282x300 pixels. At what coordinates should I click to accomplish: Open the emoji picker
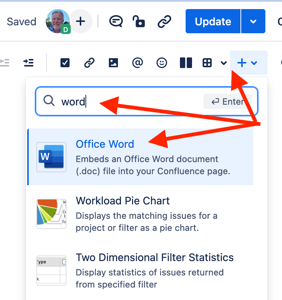162,63
